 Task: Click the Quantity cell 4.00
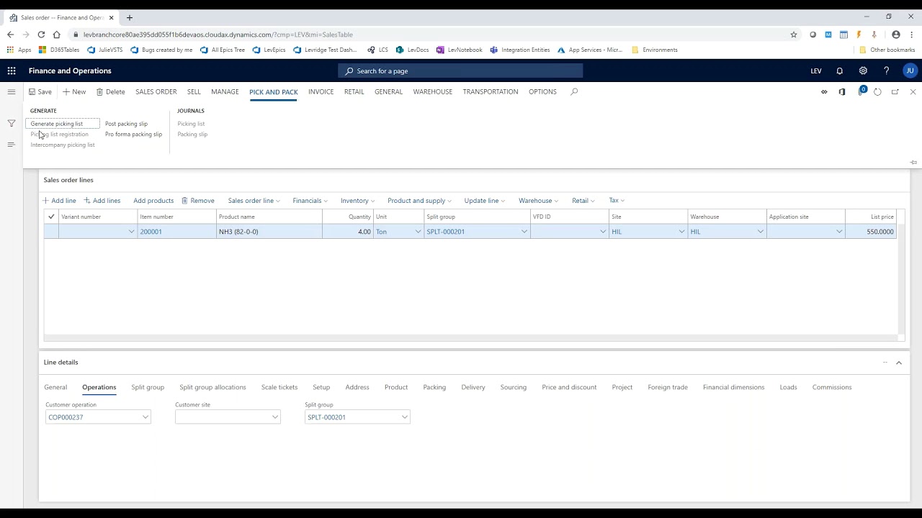347,232
